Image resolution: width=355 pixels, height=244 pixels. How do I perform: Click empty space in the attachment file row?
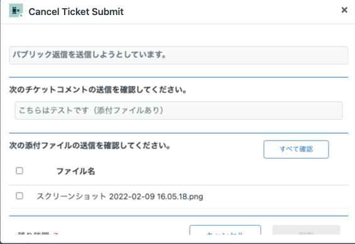(271, 196)
